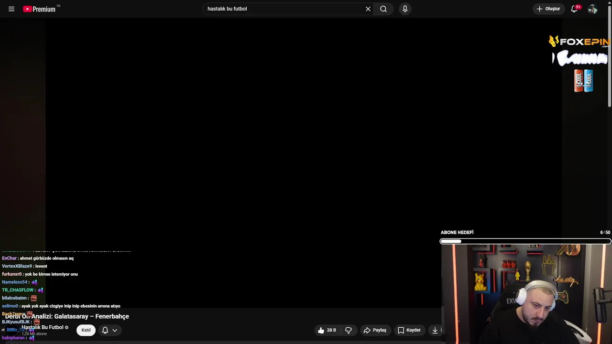
Task: Click the selimo0 chat username
Action: (x=10, y=306)
